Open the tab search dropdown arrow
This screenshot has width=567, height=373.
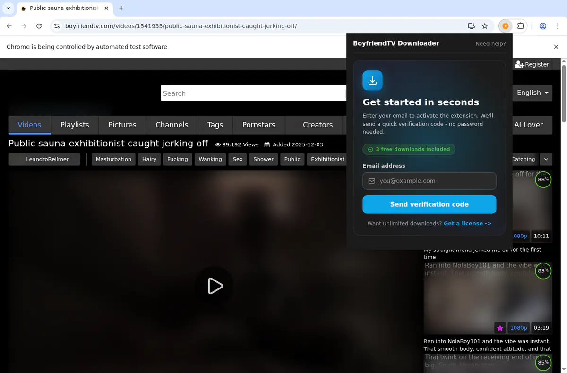[x=8, y=8]
